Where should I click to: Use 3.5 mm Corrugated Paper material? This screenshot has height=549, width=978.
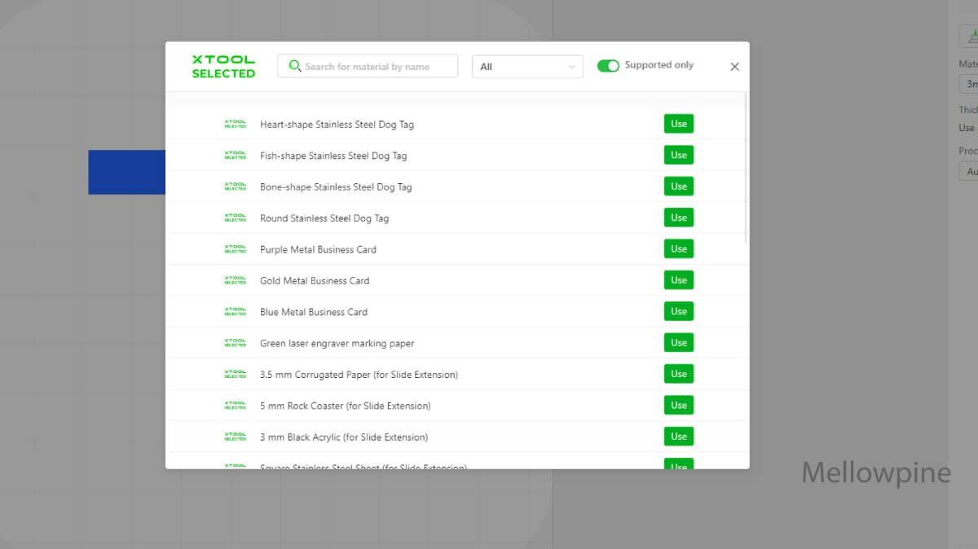(x=678, y=374)
